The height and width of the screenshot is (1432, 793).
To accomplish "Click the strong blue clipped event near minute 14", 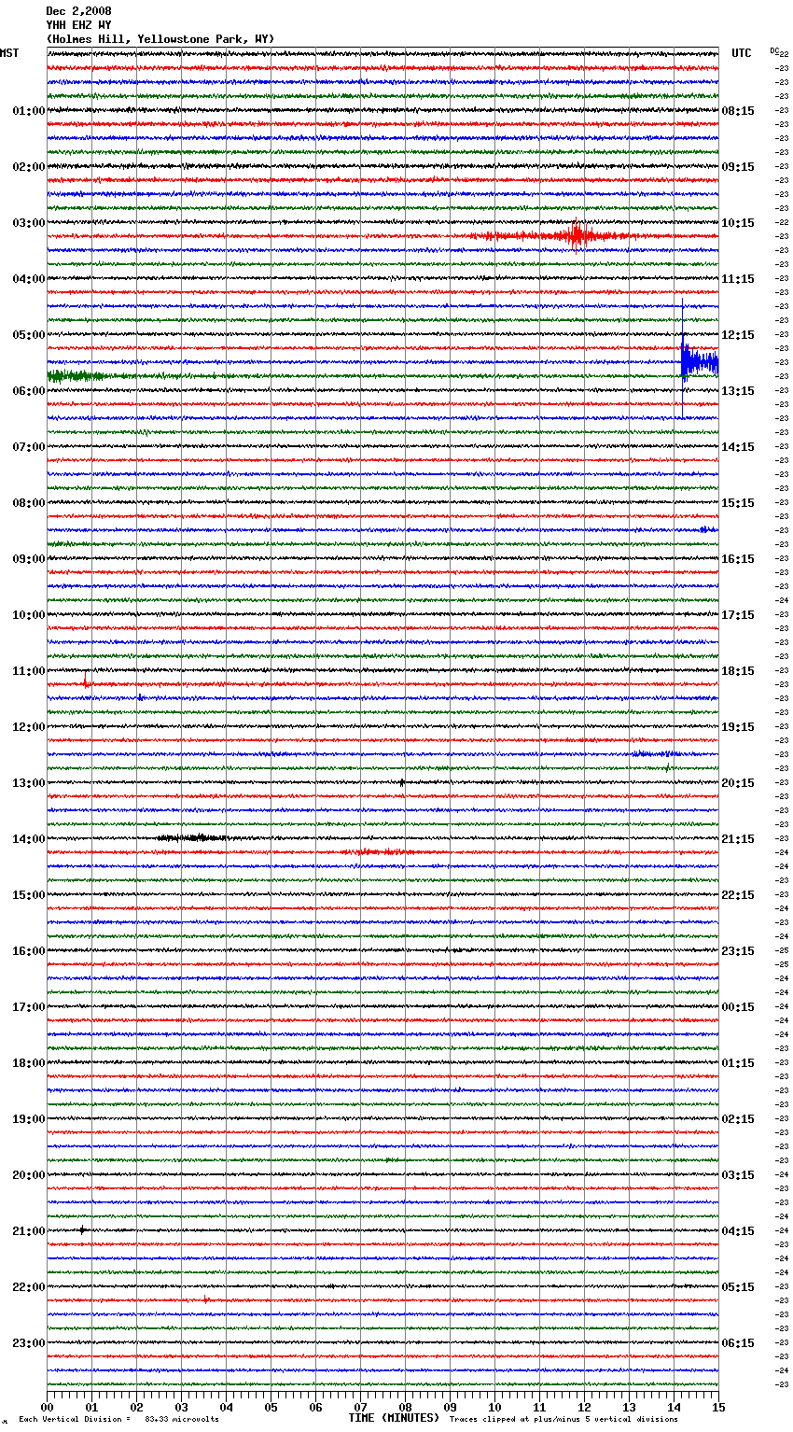I will pos(698,361).
